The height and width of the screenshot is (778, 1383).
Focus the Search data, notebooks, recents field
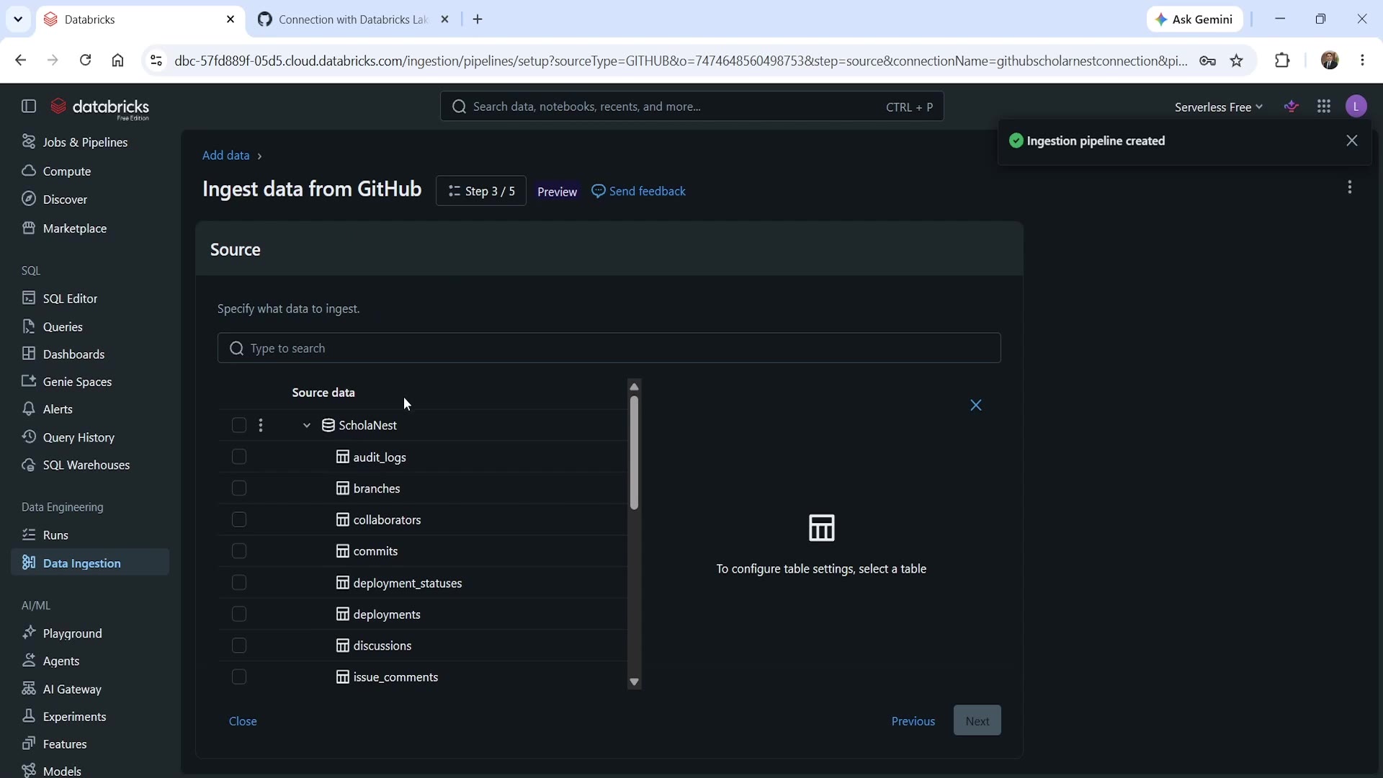pyautogui.click(x=692, y=107)
